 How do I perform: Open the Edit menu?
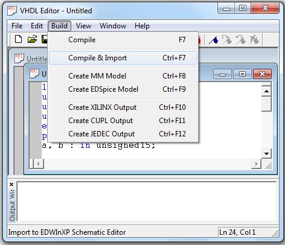(x=37, y=26)
